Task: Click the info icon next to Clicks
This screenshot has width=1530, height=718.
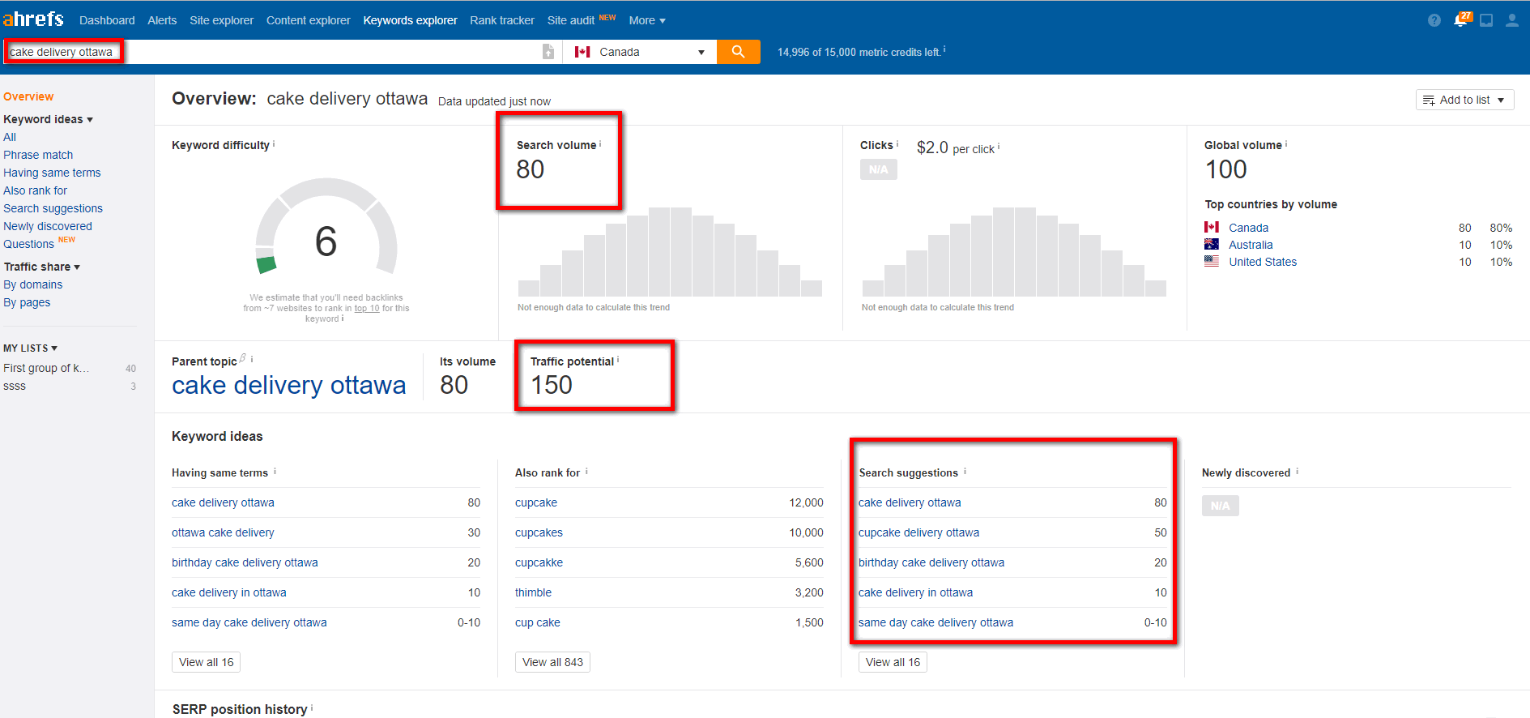Action: tap(897, 143)
